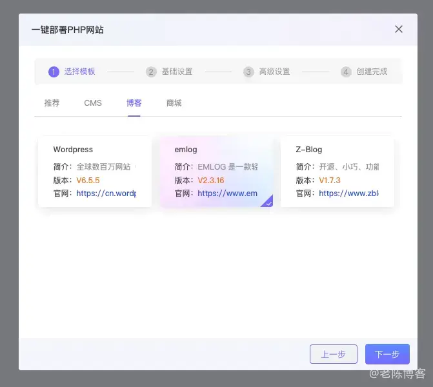Select the 博客 tab
433x387 pixels.
pos(134,103)
